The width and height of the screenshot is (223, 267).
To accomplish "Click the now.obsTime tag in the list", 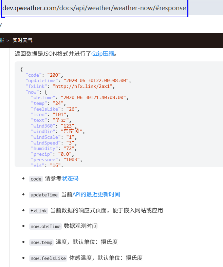I will (x=45, y=227).
